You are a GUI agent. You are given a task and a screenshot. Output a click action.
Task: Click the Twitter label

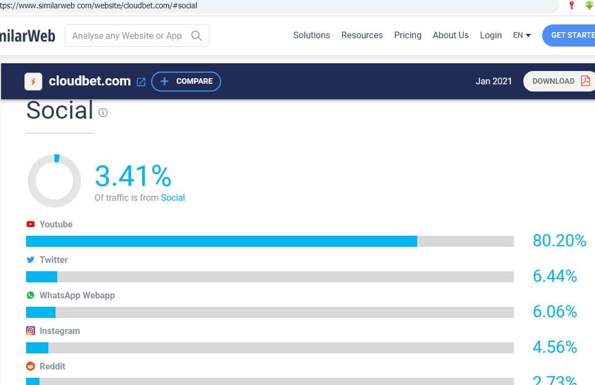coord(53,260)
